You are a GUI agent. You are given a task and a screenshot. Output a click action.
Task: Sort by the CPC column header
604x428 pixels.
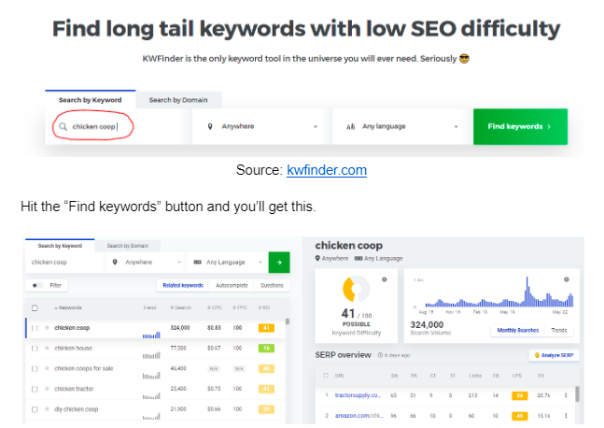pyautogui.click(x=215, y=307)
